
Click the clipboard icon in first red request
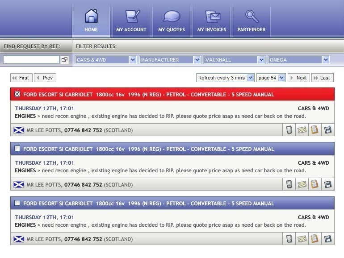point(315,130)
